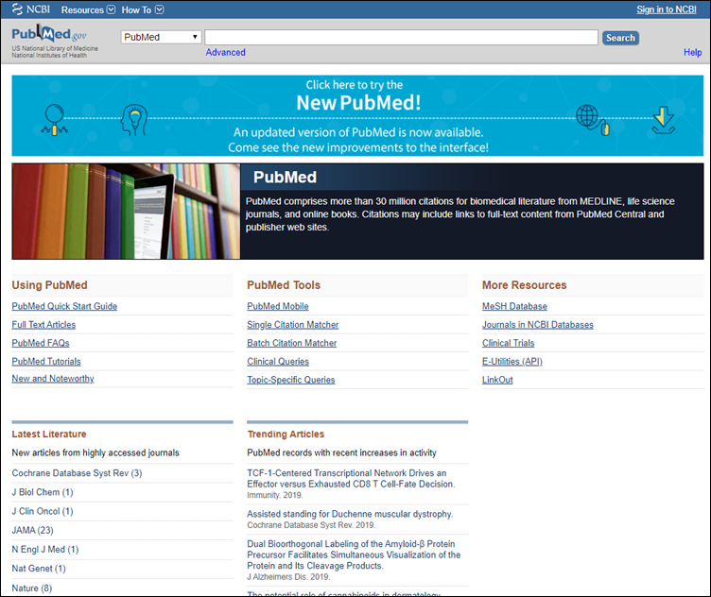
Task: Open PubMed Mobile link
Action: click(x=278, y=306)
